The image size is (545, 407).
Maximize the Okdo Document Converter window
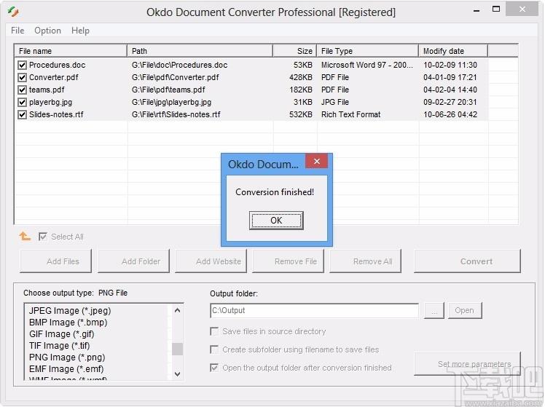click(496, 9)
